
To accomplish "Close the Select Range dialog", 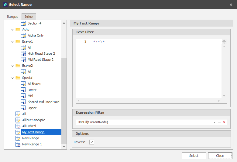I will click(x=231, y=5).
